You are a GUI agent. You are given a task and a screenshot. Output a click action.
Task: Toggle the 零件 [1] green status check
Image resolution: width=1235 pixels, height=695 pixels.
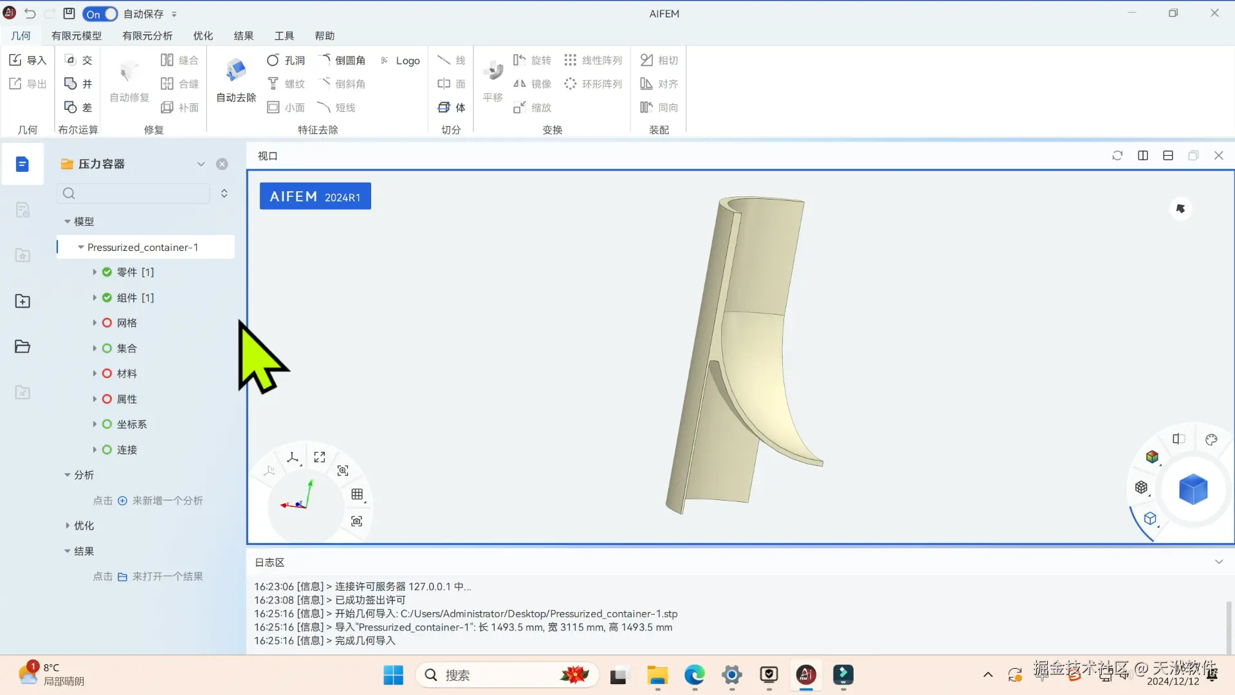click(107, 272)
